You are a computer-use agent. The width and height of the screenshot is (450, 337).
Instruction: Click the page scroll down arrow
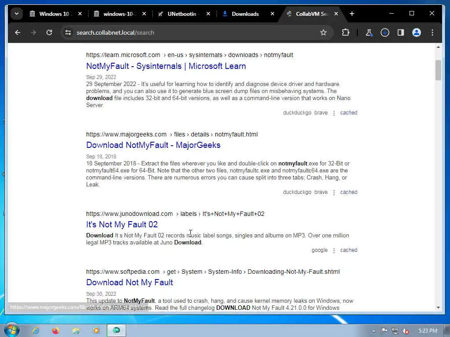438,308
